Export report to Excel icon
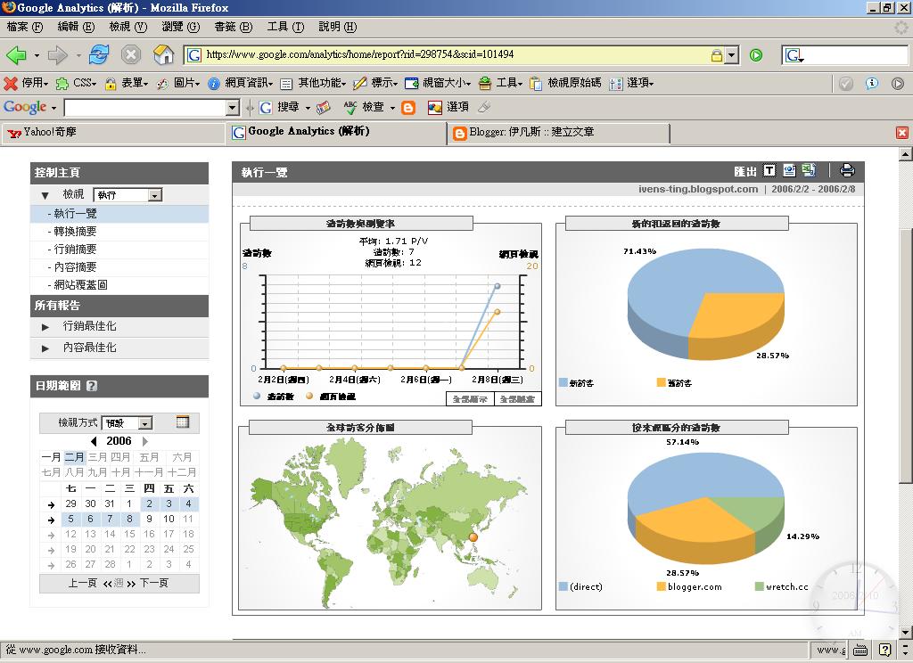913x663 pixels. pyautogui.click(x=808, y=170)
